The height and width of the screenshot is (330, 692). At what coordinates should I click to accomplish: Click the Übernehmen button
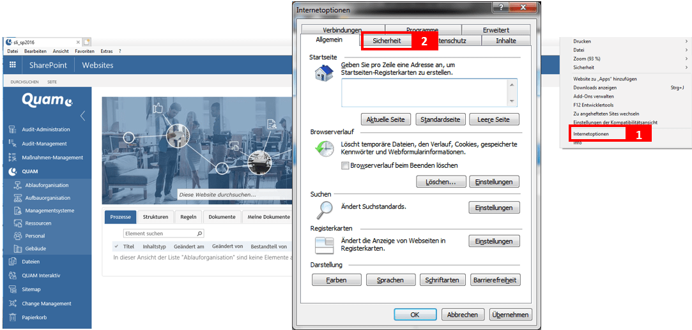pyautogui.click(x=511, y=315)
